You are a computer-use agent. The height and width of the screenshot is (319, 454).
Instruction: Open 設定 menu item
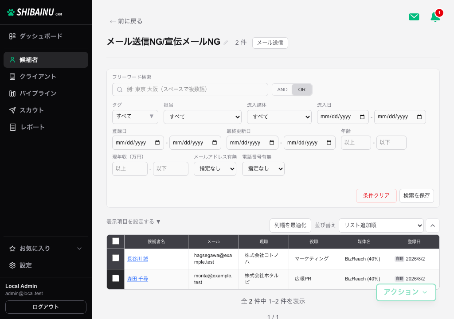(x=46, y=265)
